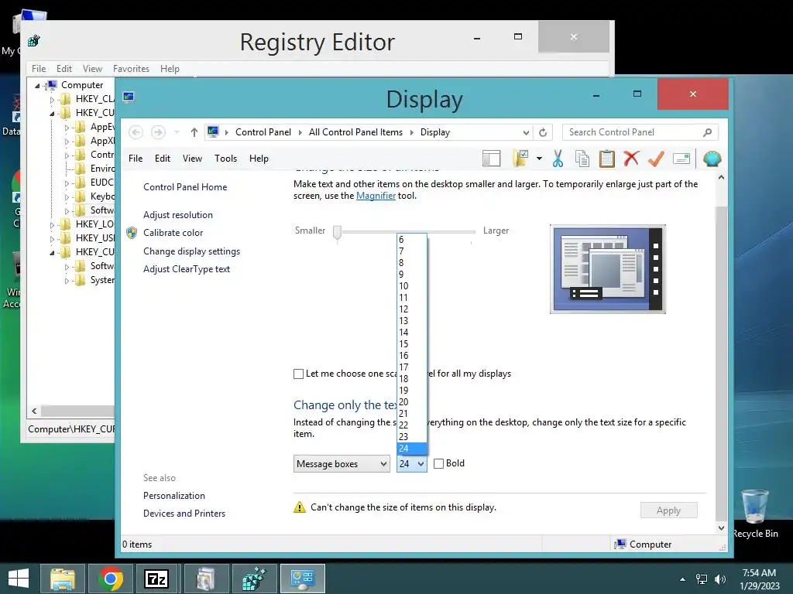Open the Recycle Bin on the desktop
Screen dimensions: 793x594
tap(754, 513)
